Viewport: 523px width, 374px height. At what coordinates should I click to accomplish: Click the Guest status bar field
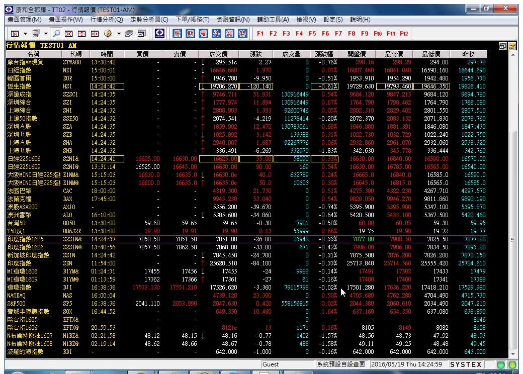pos(288,364)
